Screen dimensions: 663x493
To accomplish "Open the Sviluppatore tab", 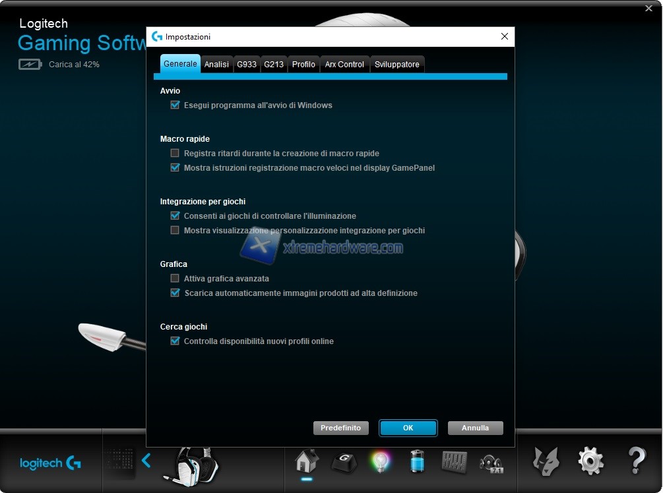I will click(396, 65).
